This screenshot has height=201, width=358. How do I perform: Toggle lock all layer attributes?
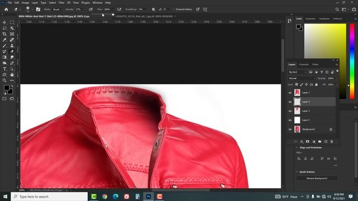point(316,84)
